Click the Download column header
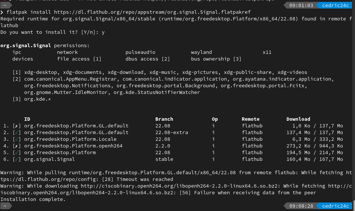 point(298,119)
